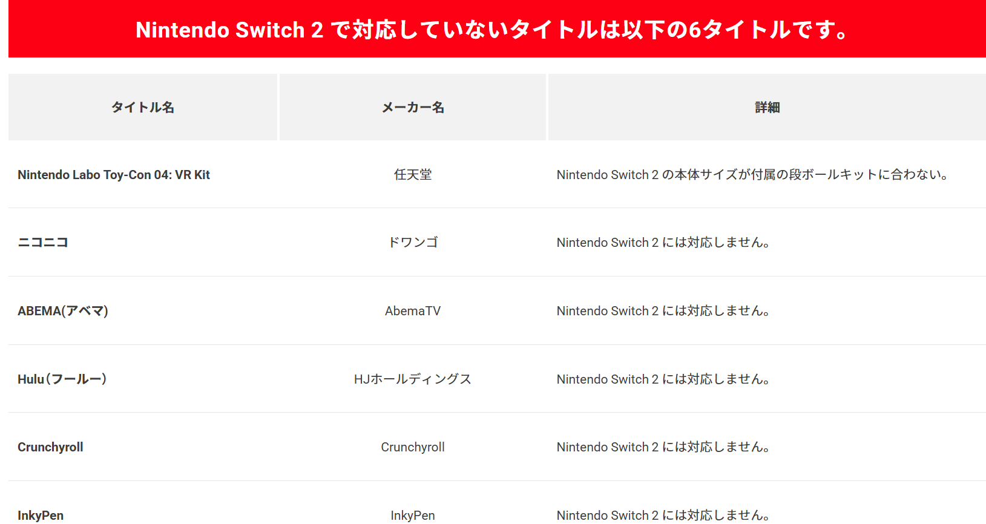
Task: Click the Crunchyroll maker name cell
Action: click(413, 447)
